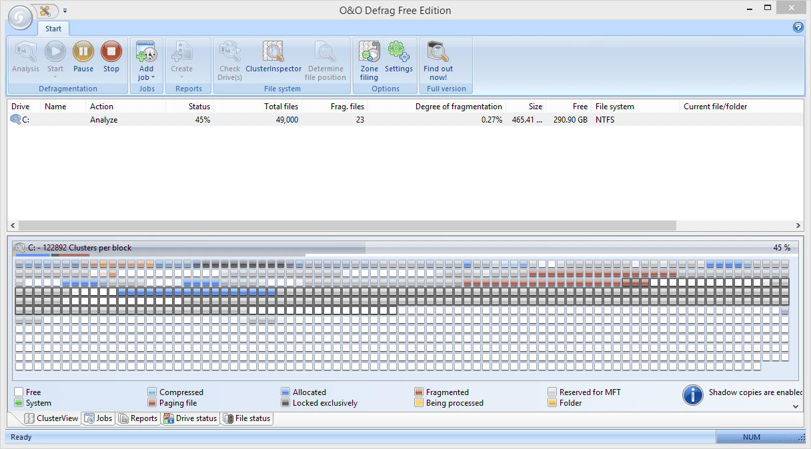
Task: Click the O&O application orb button
Action: point(20,17)
